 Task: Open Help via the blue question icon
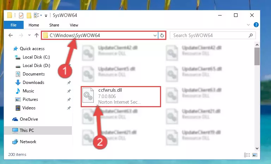tap(256, 25)
